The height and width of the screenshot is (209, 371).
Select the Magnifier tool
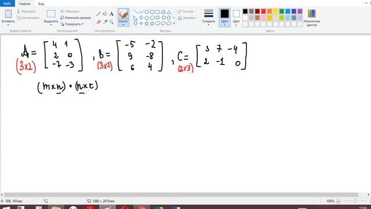[111, 22]
